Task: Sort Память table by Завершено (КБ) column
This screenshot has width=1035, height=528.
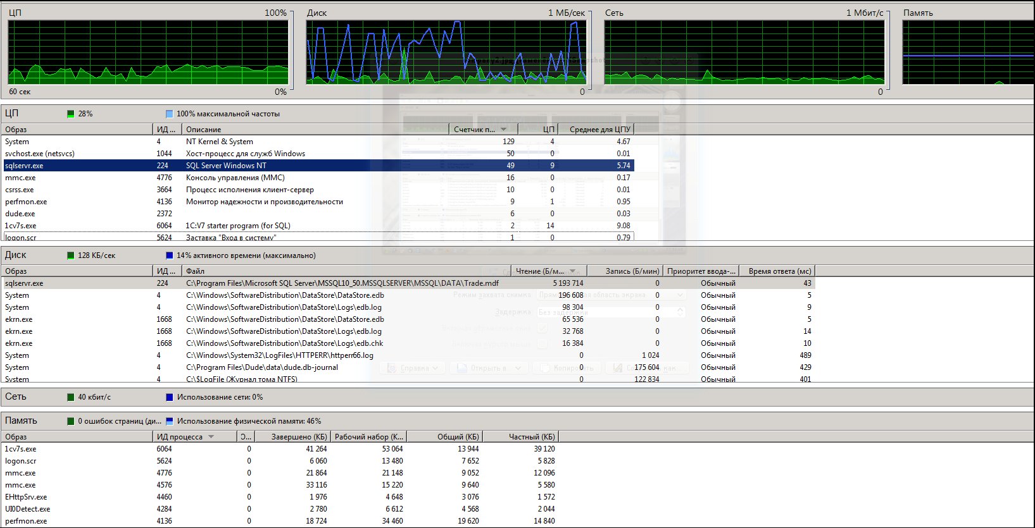Action: [292, 437]
